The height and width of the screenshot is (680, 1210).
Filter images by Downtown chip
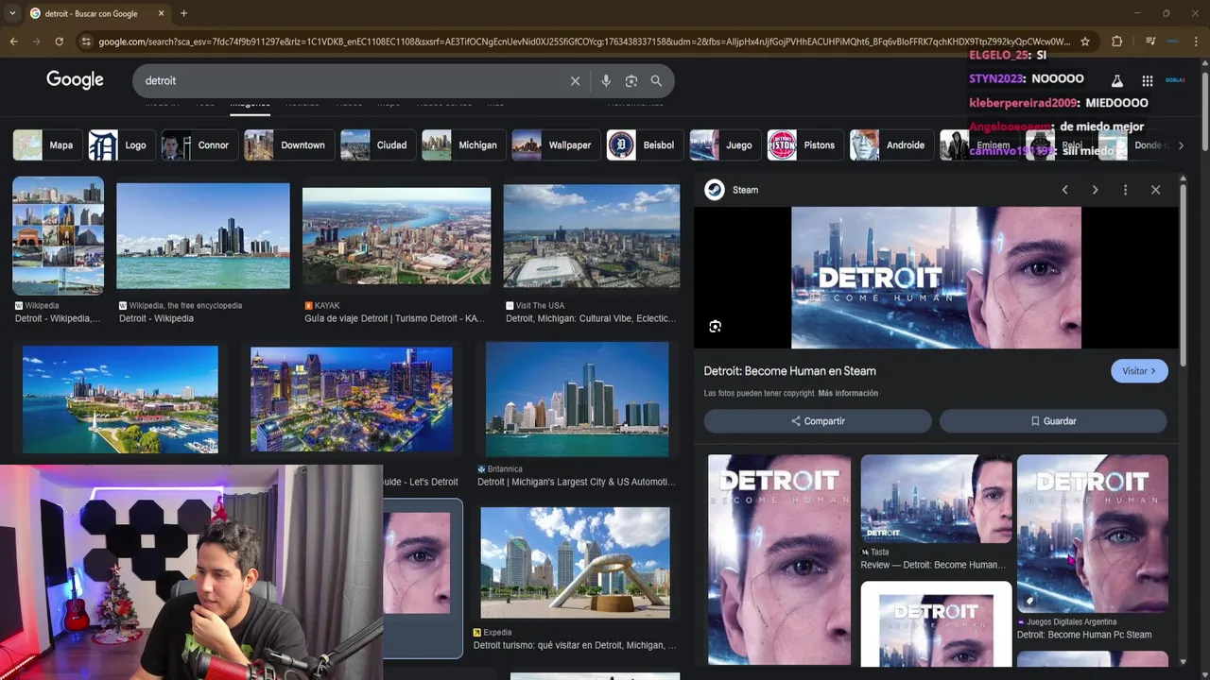[x=288, y=145]
